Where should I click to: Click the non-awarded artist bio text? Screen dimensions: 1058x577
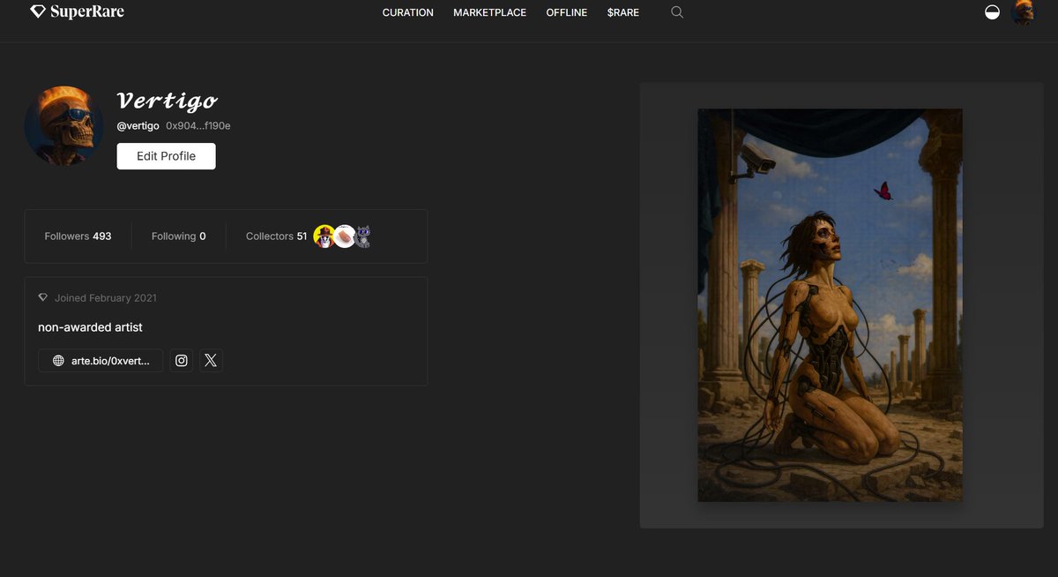coord(90,327)
